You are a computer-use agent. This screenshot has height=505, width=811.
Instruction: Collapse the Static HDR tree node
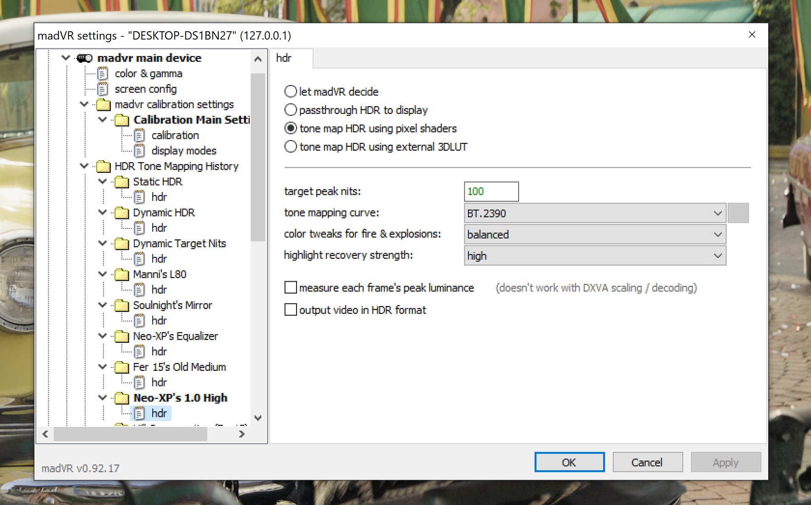point(103,182)
